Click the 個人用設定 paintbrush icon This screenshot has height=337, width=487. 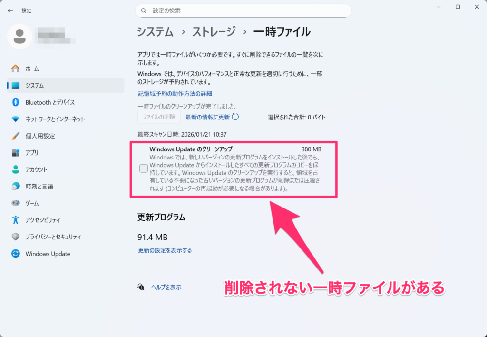(x=16, y=136)
